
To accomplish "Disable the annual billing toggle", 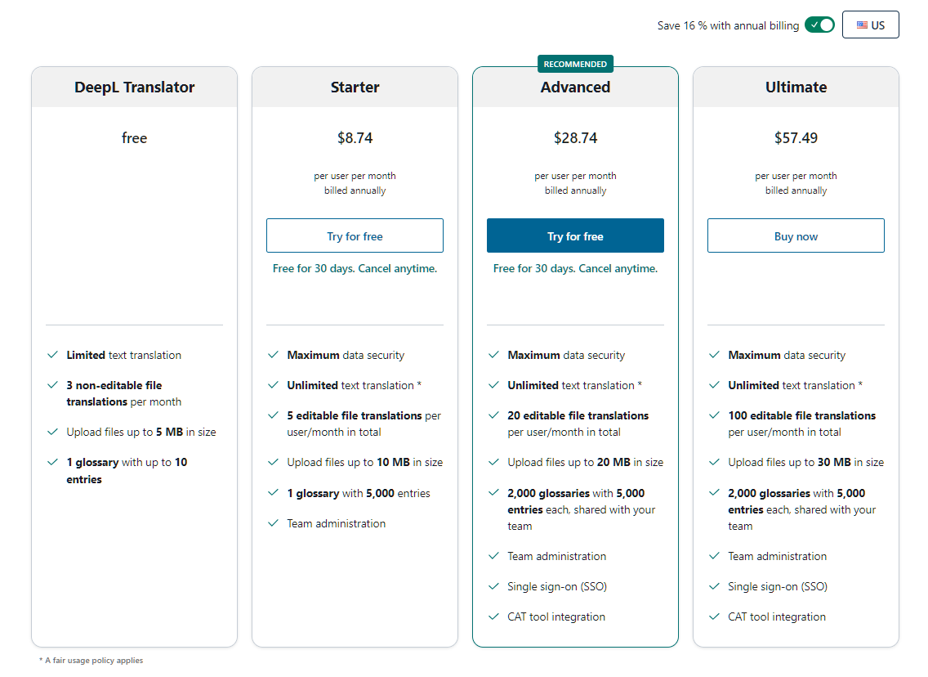I will point(819,25).
